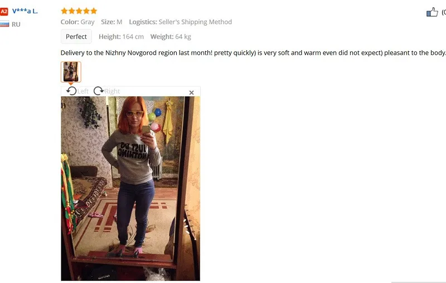The width and height of the screenshot is (446, 283).
Task: Close the enlarged review photo
Action: (191, 92)
